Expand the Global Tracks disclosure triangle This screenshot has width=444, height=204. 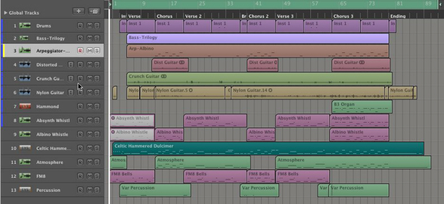pos(6,13)
